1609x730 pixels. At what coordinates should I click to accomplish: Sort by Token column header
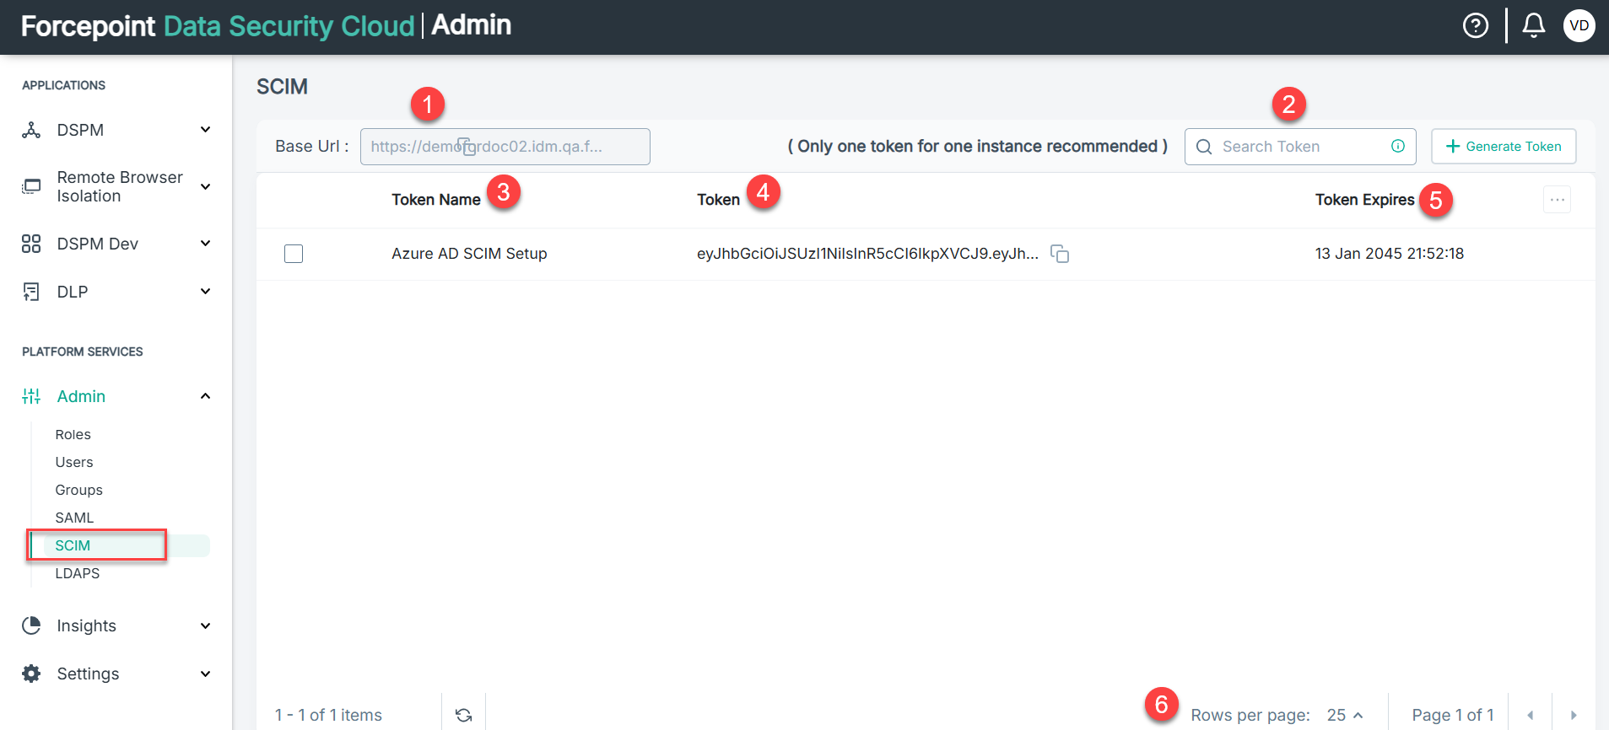[x=718, y=200]
